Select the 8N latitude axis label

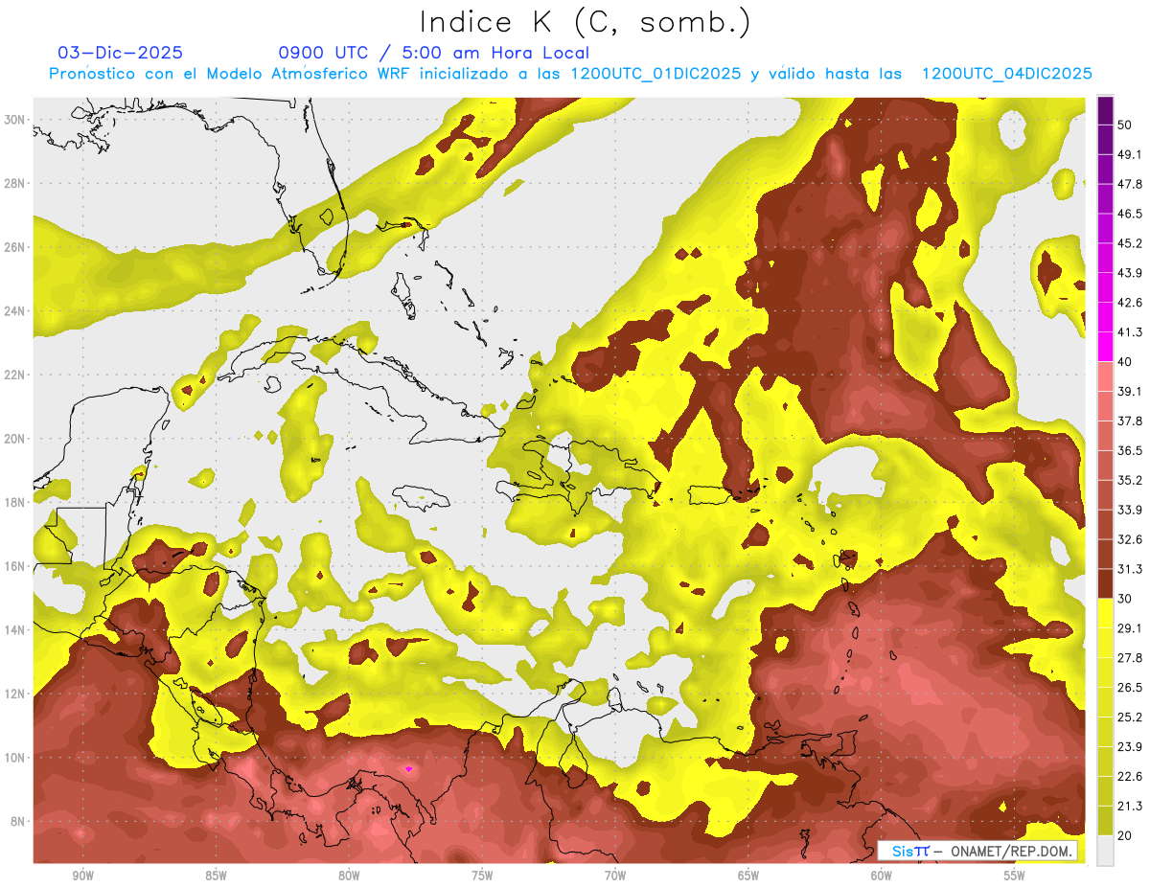pyautogui.click(x=17, y=821)
